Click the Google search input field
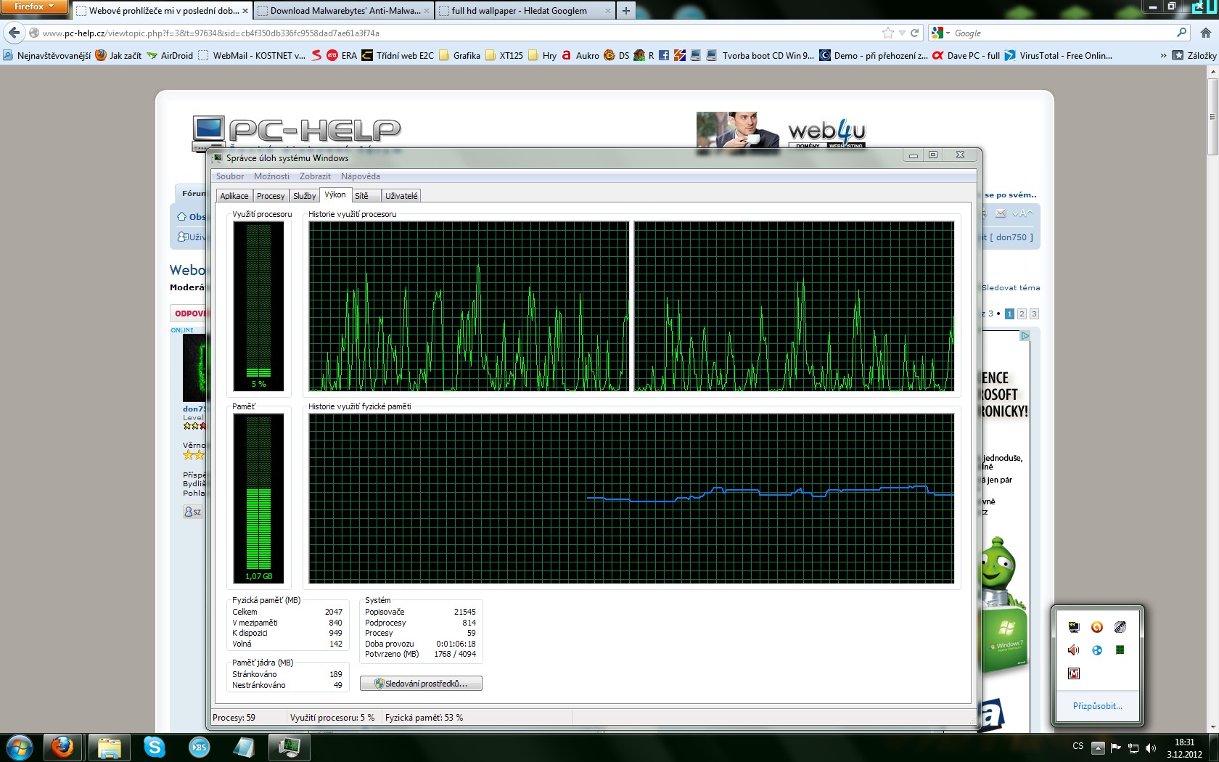 click(1059, 33)
